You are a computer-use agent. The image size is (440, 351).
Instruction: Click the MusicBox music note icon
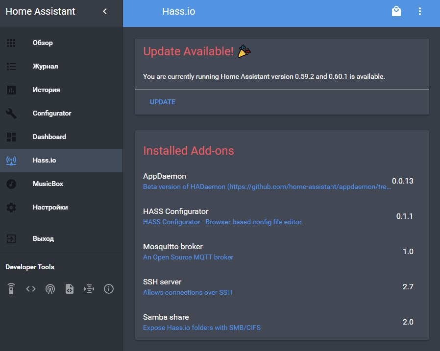point(11,184)
